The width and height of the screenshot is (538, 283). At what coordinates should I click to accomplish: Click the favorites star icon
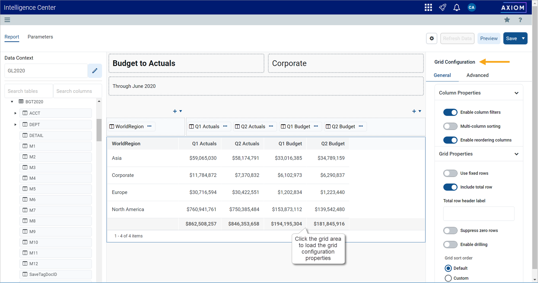tap(507, 20)
